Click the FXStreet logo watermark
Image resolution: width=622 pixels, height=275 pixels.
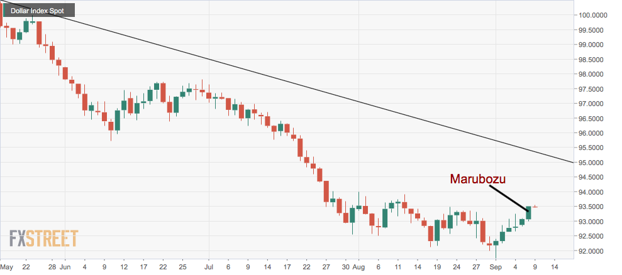point(43,239)
